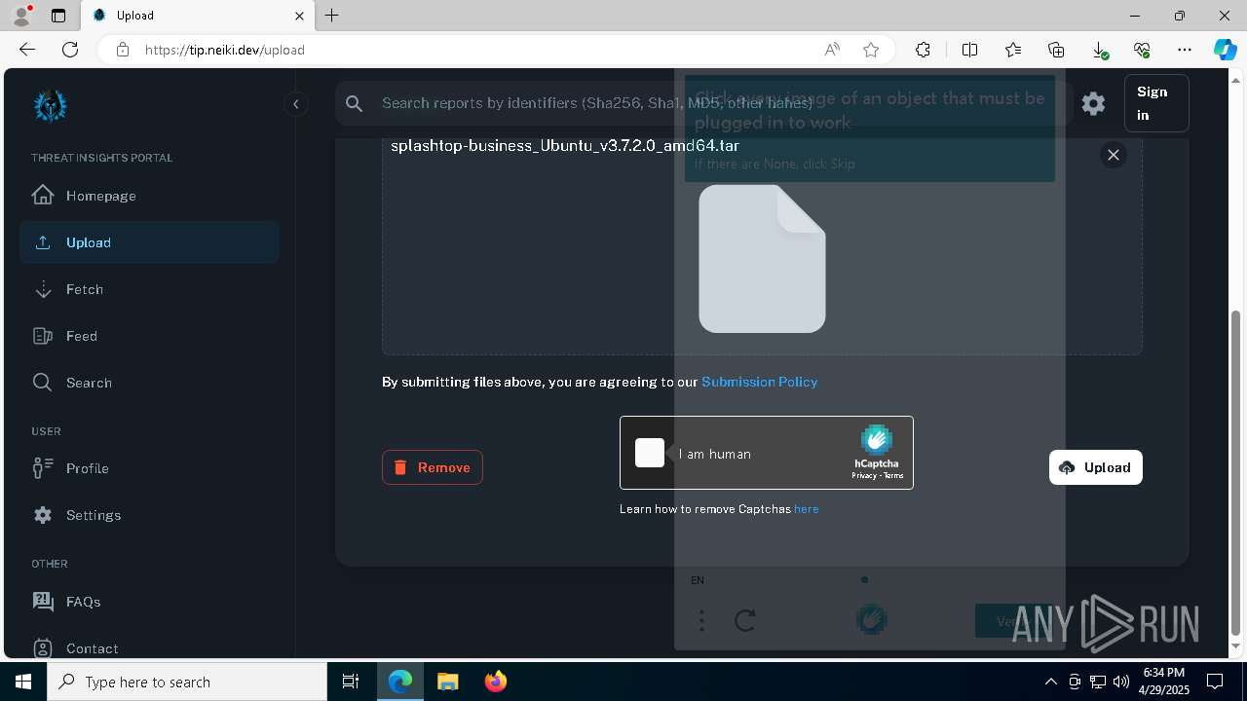Click the browser Back arrow
Image resolution: width=1247 pixels, height=701 pixels.
[x=27, y=50]
